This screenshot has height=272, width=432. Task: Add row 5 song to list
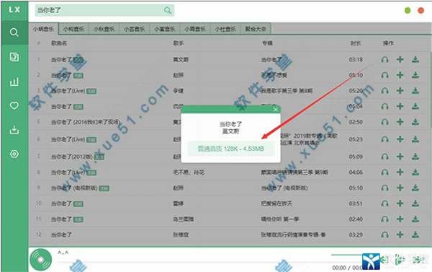pos(400,122)
